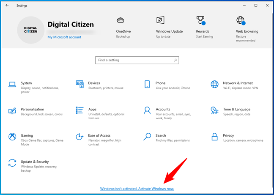Click 'Wi-Fi, airplane mode, VPN' description
The image size is (274, 195).
tap(241, 88)
